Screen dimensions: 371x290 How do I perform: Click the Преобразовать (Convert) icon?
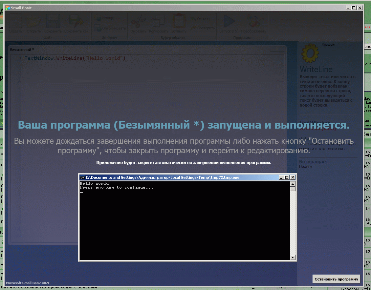[x=253, y=21]
